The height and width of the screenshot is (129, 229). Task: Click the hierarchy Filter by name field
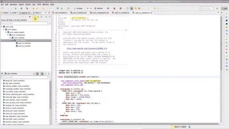click(24, 23)
